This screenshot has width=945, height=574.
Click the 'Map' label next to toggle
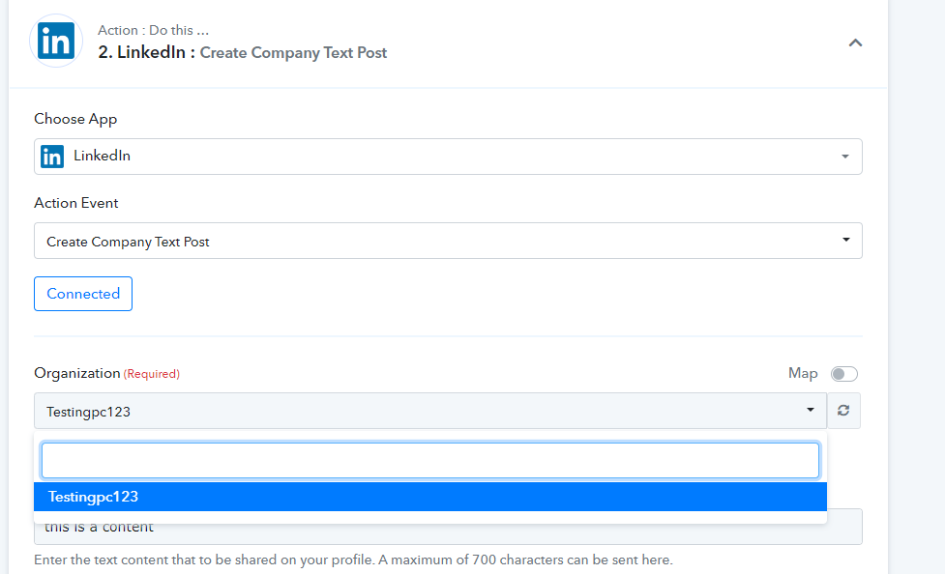click(803, 373)
